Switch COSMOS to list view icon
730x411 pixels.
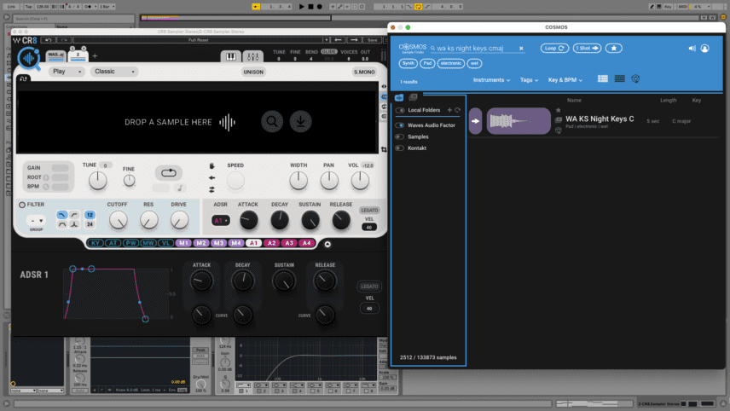pyautogui.click(x=602, y=78)
